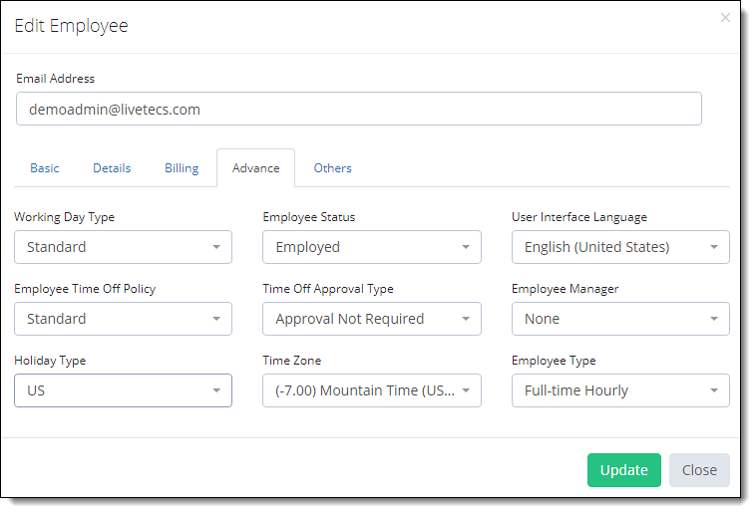Focus the Email Address input field

[359, 109]
